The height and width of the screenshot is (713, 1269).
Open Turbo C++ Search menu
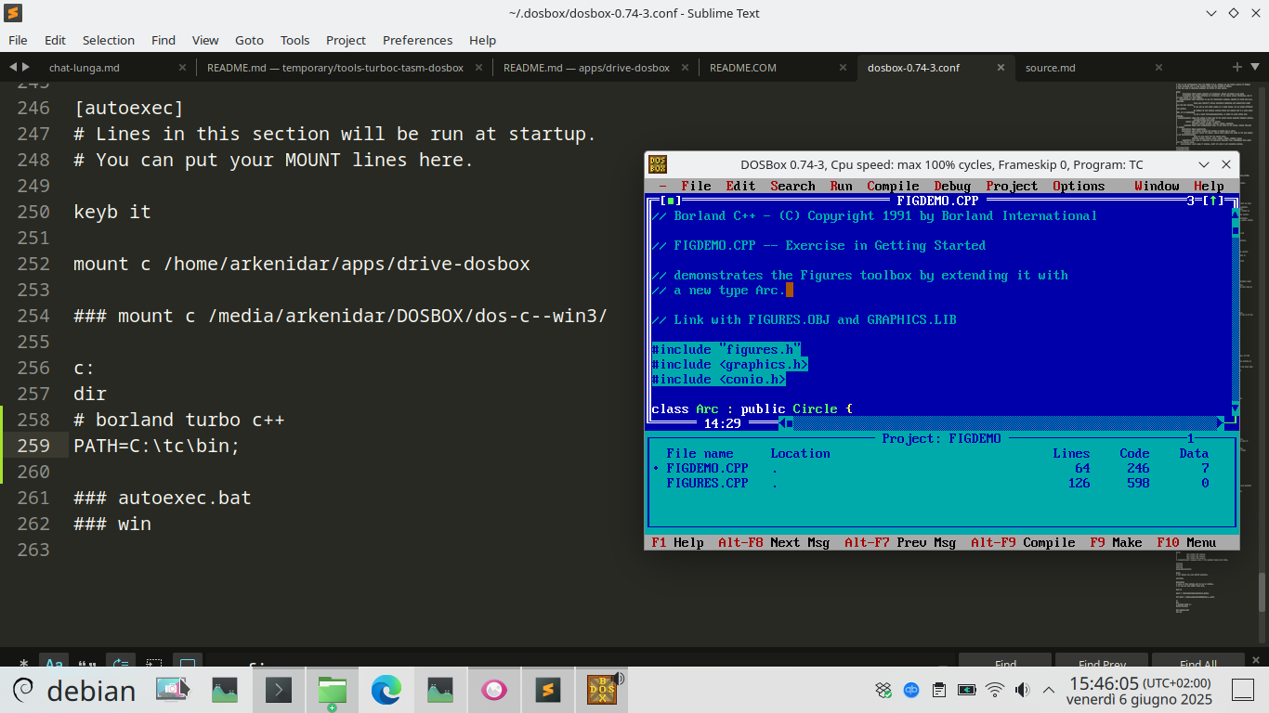(792, 186)
